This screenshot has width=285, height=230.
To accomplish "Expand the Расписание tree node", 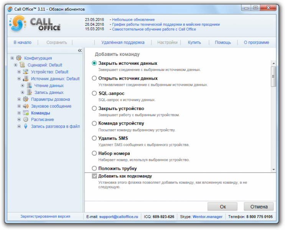I will pyautogui.click(x=19, y=120).
